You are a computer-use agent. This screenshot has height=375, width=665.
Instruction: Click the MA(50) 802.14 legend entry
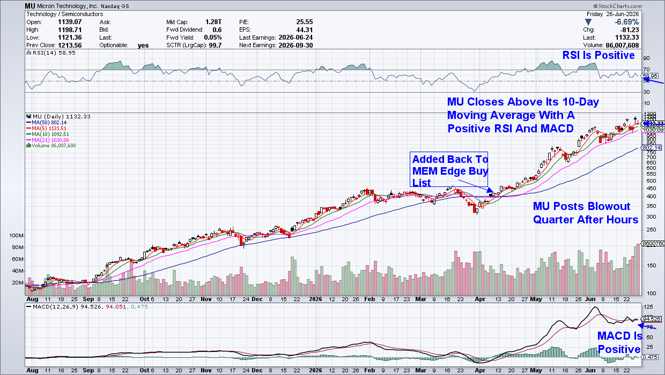[47, 122]
